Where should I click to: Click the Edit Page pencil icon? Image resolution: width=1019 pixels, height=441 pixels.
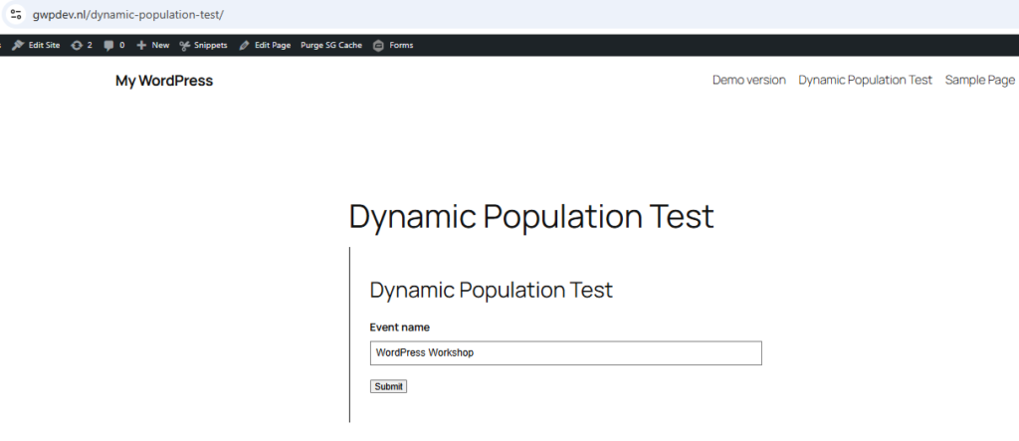click(x=244, y=45)
